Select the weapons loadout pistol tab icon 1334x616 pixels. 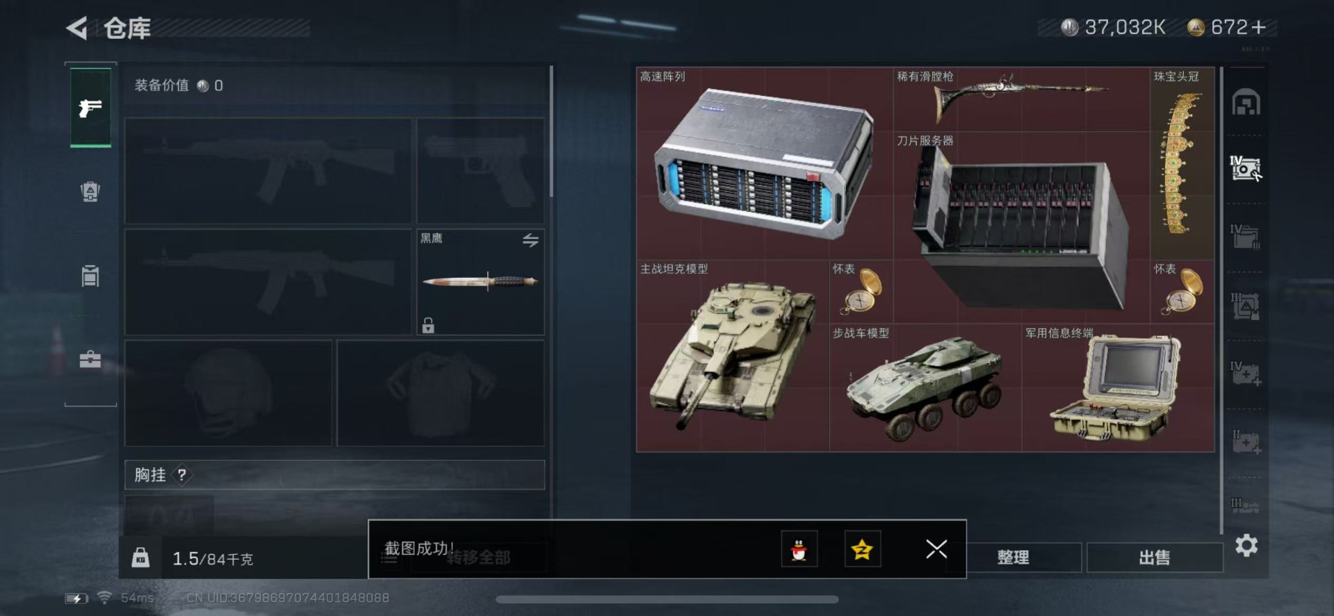tap(90, 108)
